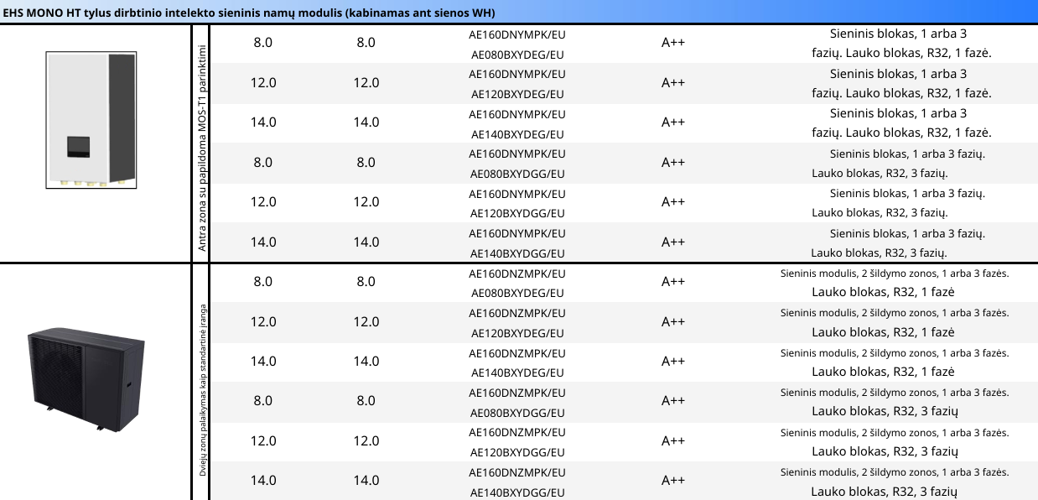Click AE160DNZMPK/EU directly above AE080BXYDEG/EU
Viewport: 1038px width, 500px height.
pos(517,273)
